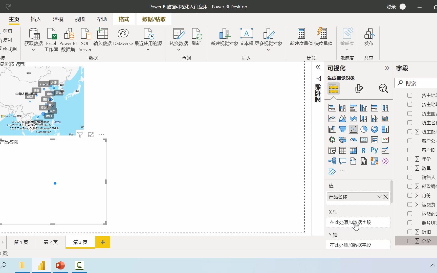Check the 邮政编码 field checkbox

410,186
